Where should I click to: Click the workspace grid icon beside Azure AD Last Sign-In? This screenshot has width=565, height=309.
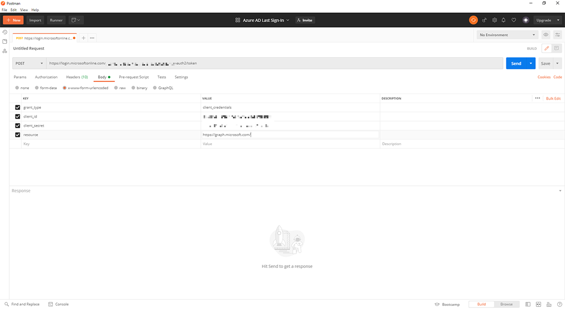[x=237, y=20]
